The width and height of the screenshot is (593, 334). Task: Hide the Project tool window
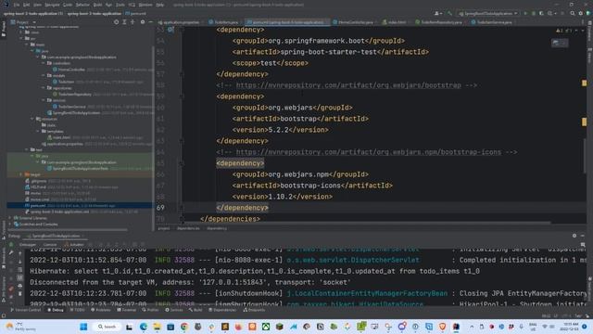point(150,22)
